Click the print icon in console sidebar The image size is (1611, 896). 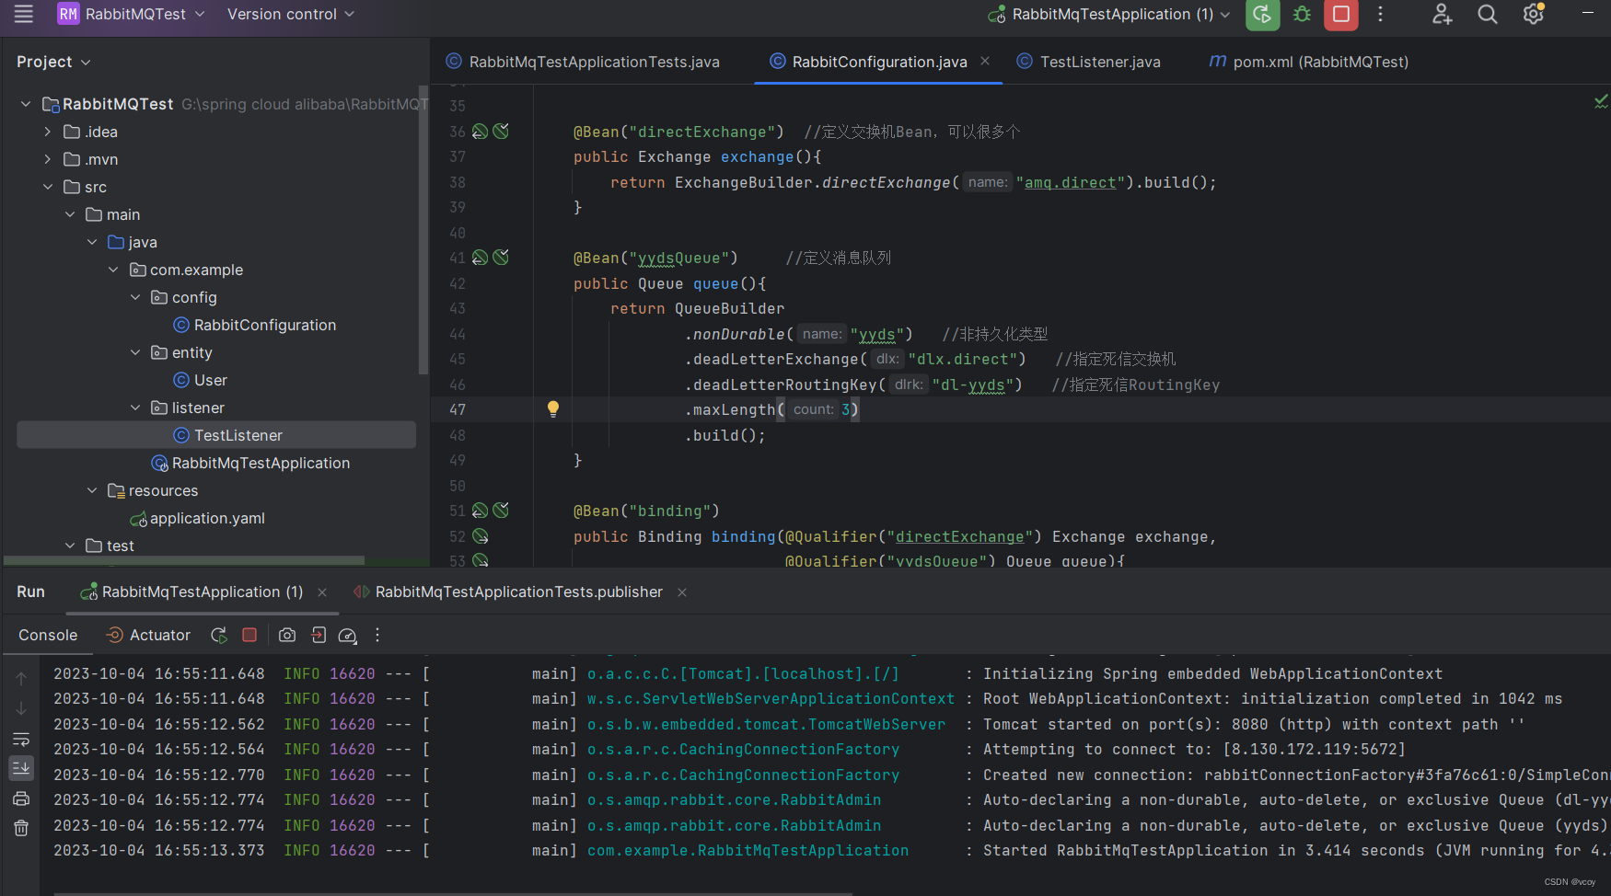click(x=21, y=798)
